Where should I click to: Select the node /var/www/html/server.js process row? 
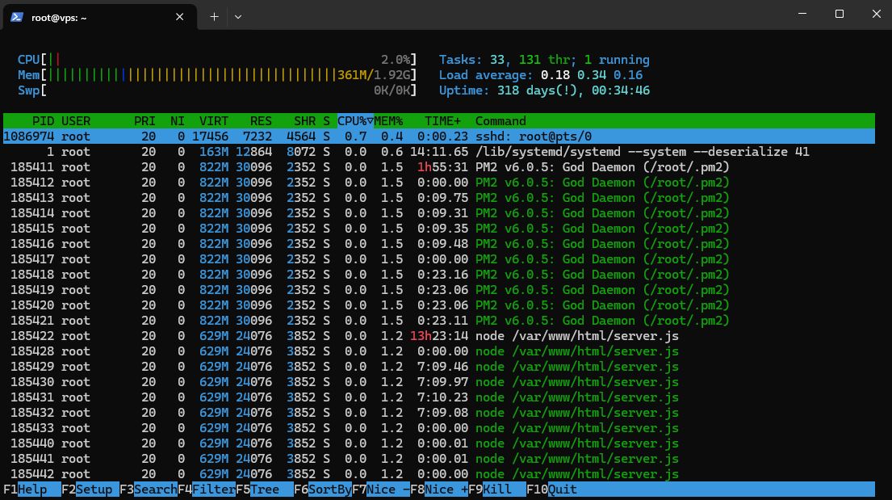click(323, 335)
